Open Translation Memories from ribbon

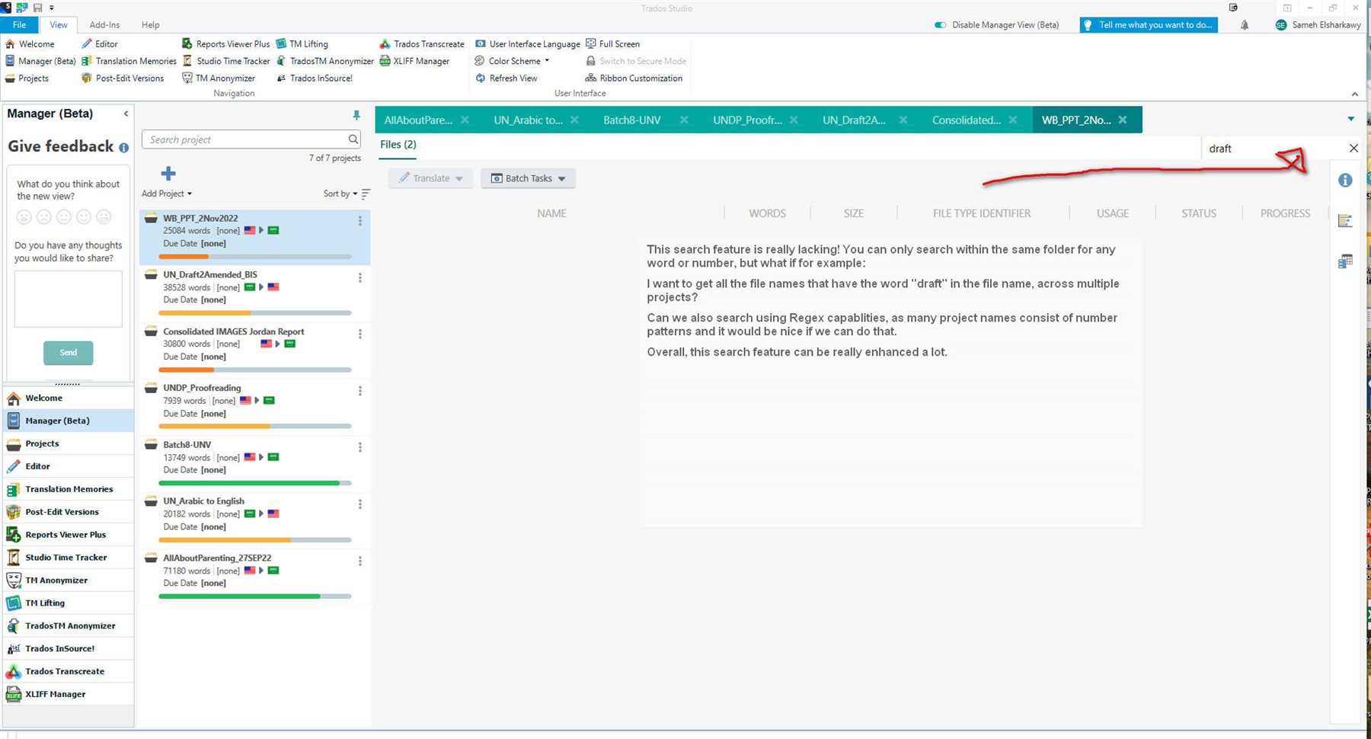(129, 61)
